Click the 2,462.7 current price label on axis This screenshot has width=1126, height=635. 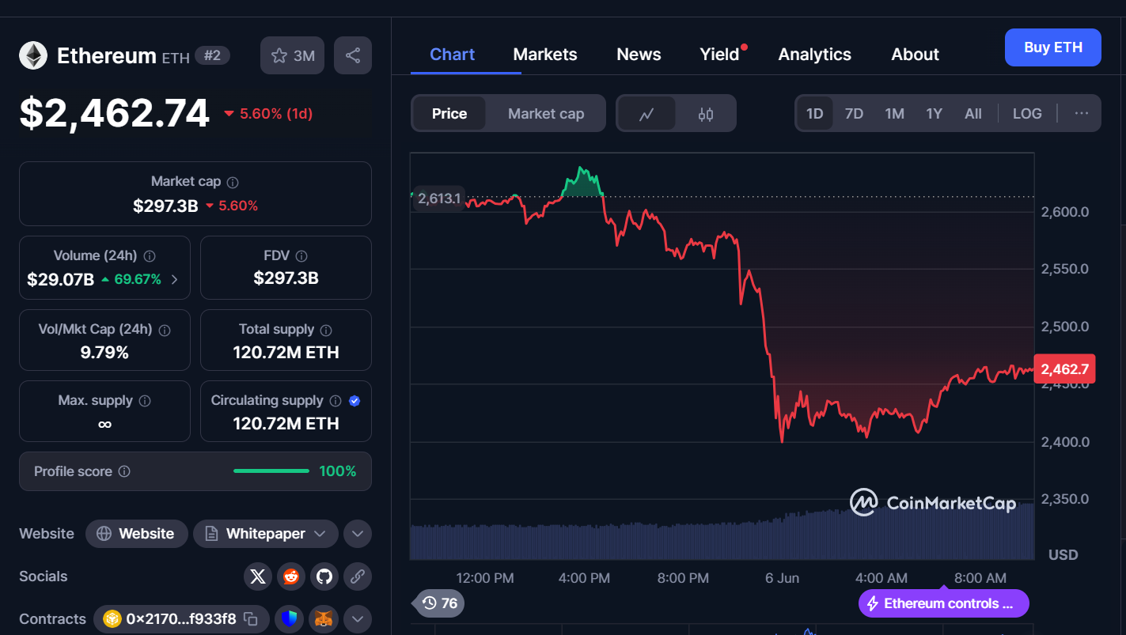(1065, 369)
